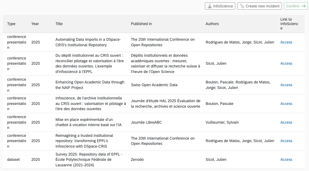309x171 pixels.
Task: Open Access link for the Zenodo dataset row
Action: [x=286, y=159]
